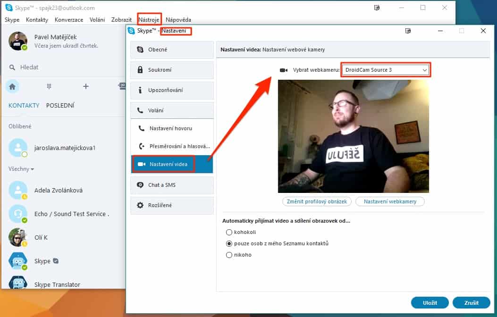The image size is (497, 317).
Task: Click the Skype bot avatar icon
Action: coord(18,261)
